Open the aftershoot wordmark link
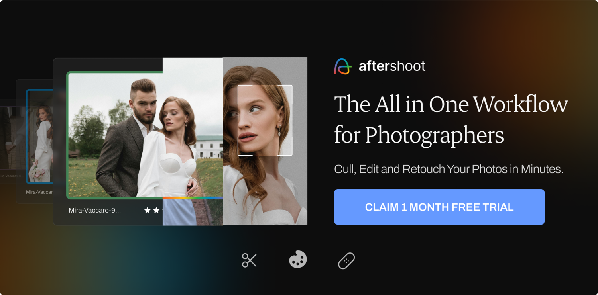 392,66
